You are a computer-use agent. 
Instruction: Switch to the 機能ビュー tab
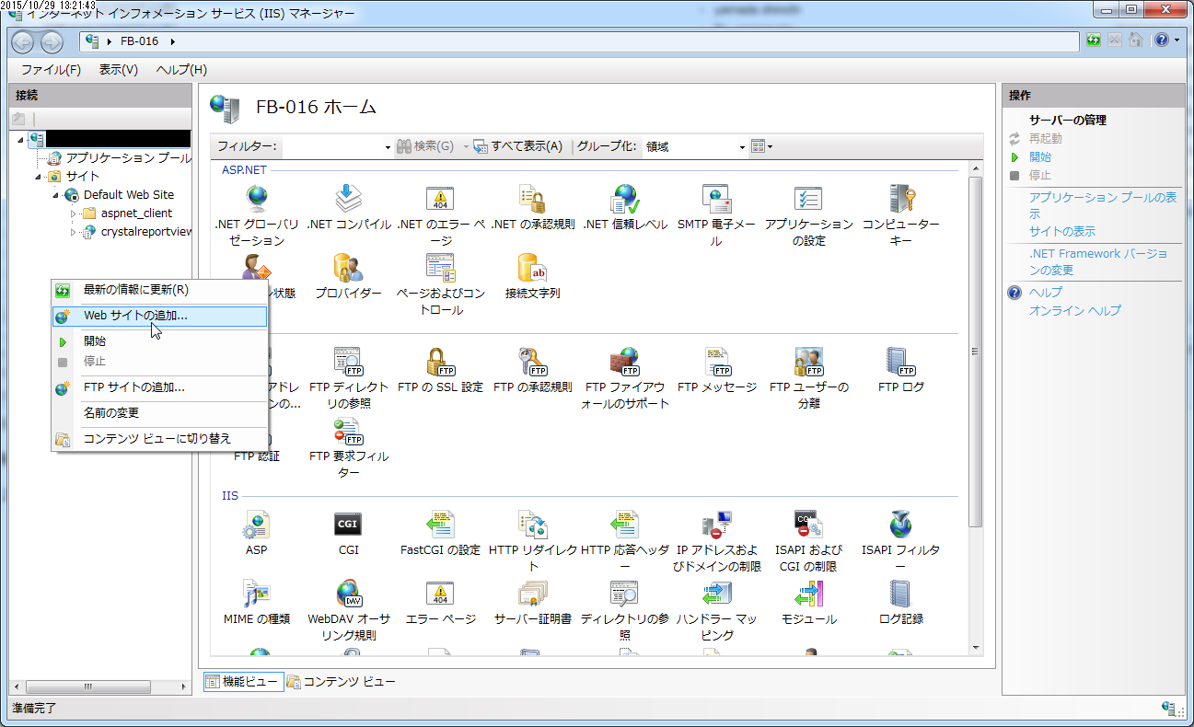click(243, 682)
